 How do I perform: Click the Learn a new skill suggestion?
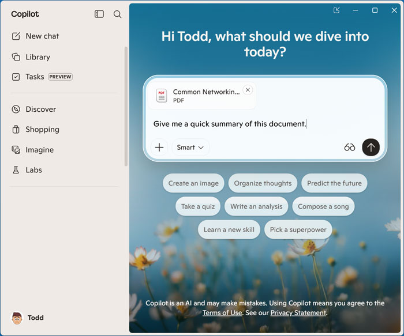(229, 229)
